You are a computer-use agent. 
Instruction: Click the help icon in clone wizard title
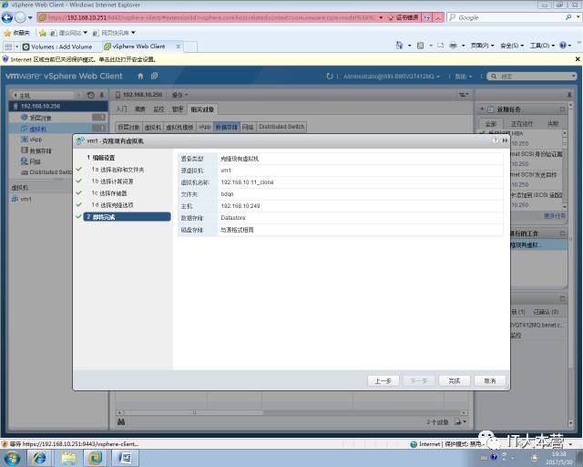click(496, 140)
